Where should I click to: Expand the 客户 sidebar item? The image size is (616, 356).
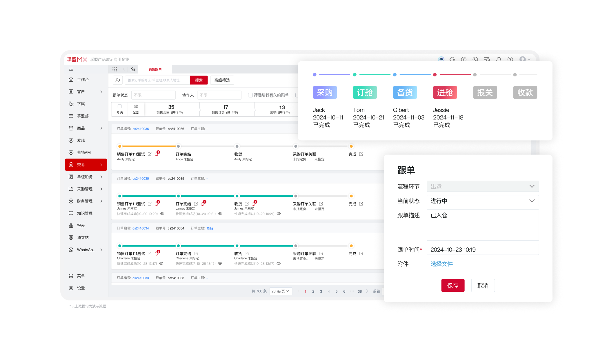[x=81, y=92]
